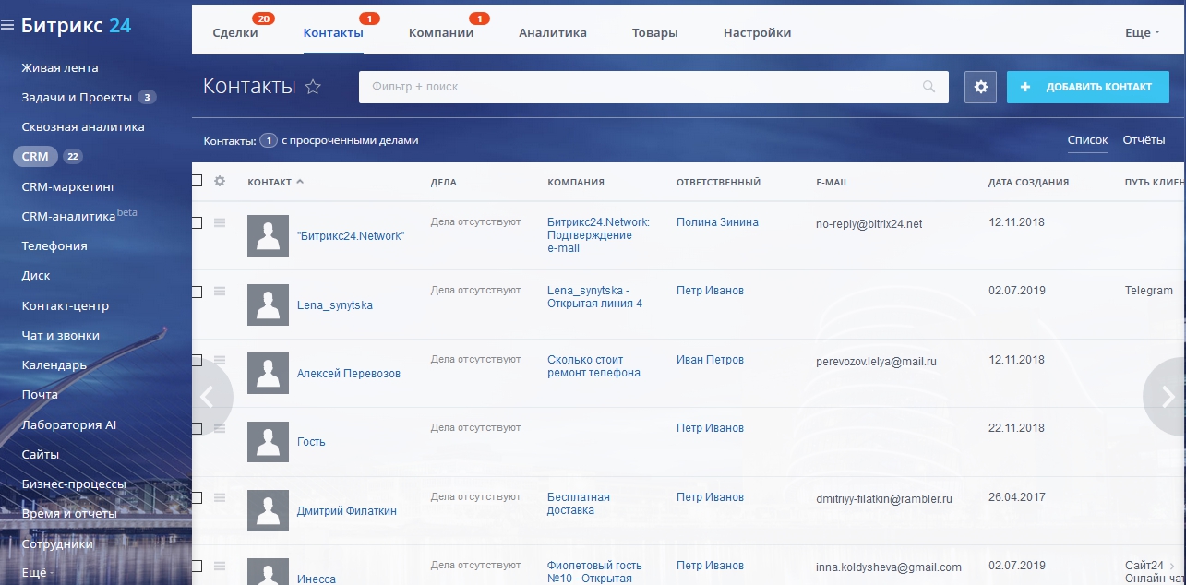The image size is (1186, 585).
Task: Open the gear settings button beside search
Action: [x=980, y=87]
